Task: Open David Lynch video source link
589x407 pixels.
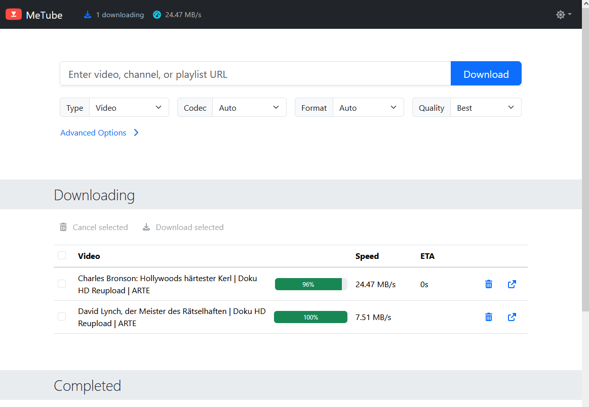Action: (512, 317)
